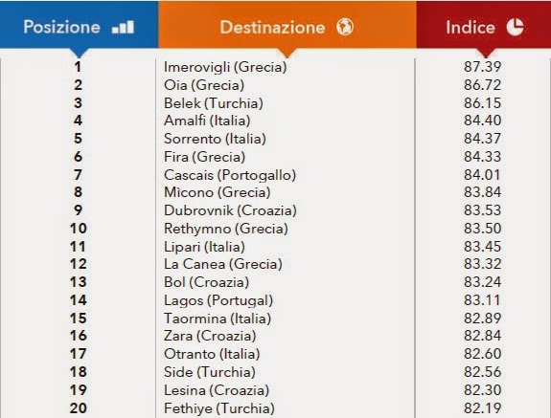The width and height of the screenshot is (551, 418).
Task: Select Cascais (Portogallo) in the list
Action: click(x=230, y=175)
